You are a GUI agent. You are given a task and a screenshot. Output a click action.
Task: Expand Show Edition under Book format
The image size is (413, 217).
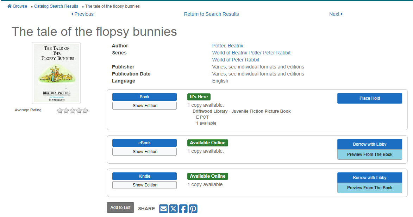pyautogui.click(x=144, y=106)
